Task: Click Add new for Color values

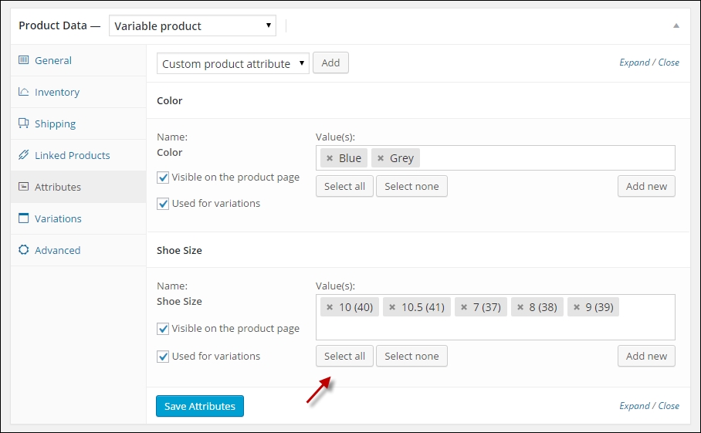Action: (646, 186)
